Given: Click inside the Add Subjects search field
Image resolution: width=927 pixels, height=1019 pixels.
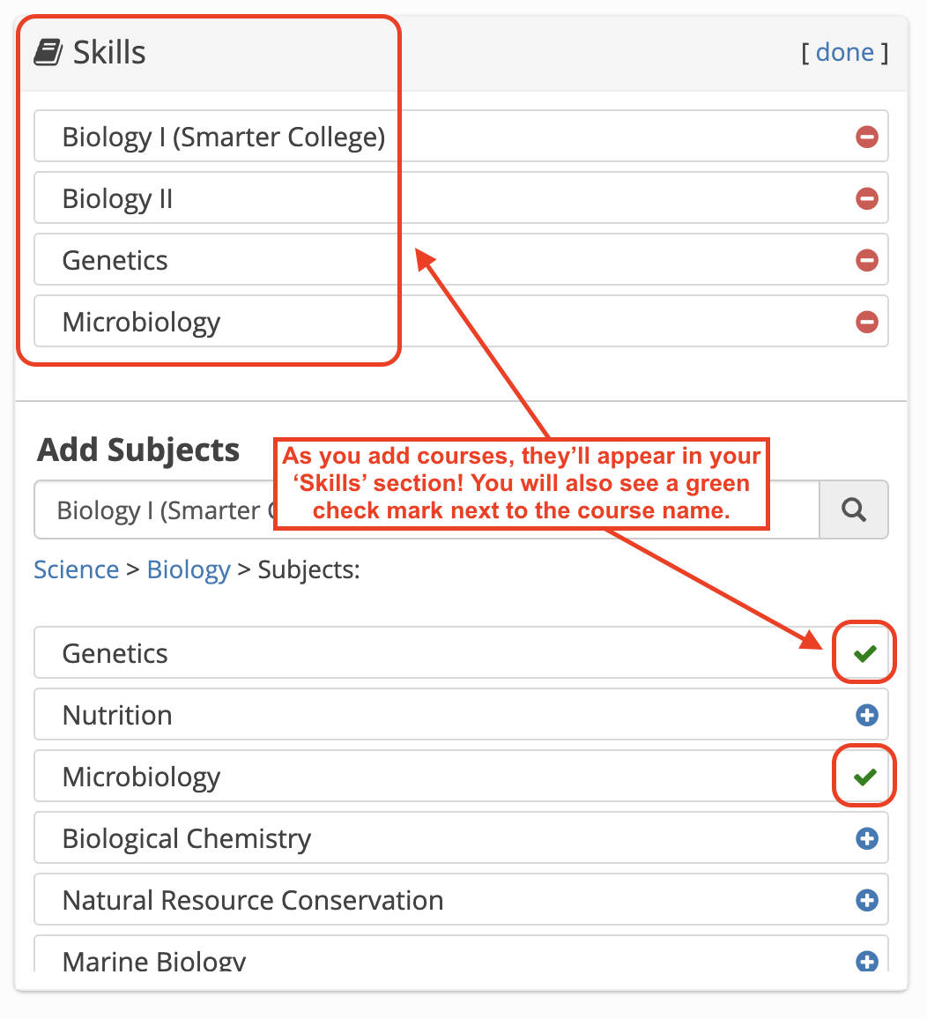Looking at the screenshot, I should (x=426, y=509).
